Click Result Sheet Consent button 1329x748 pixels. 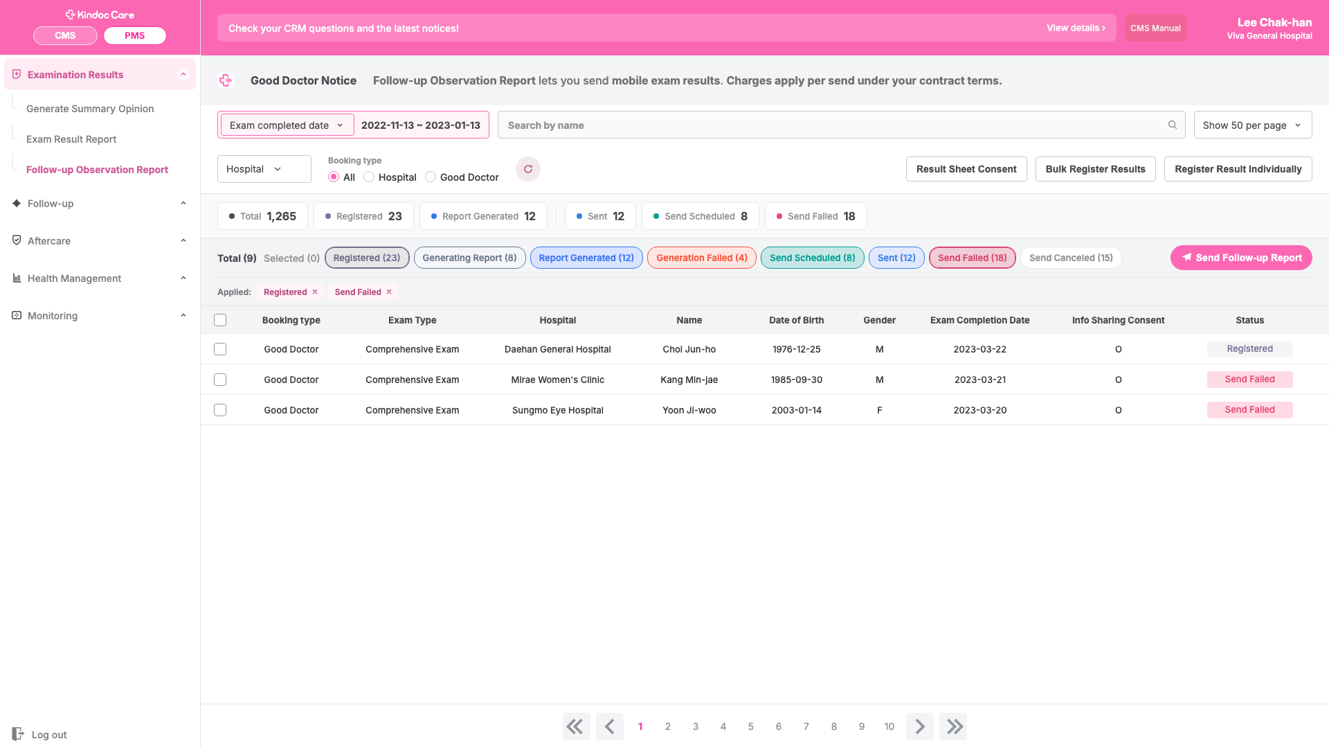coord(966,169)
